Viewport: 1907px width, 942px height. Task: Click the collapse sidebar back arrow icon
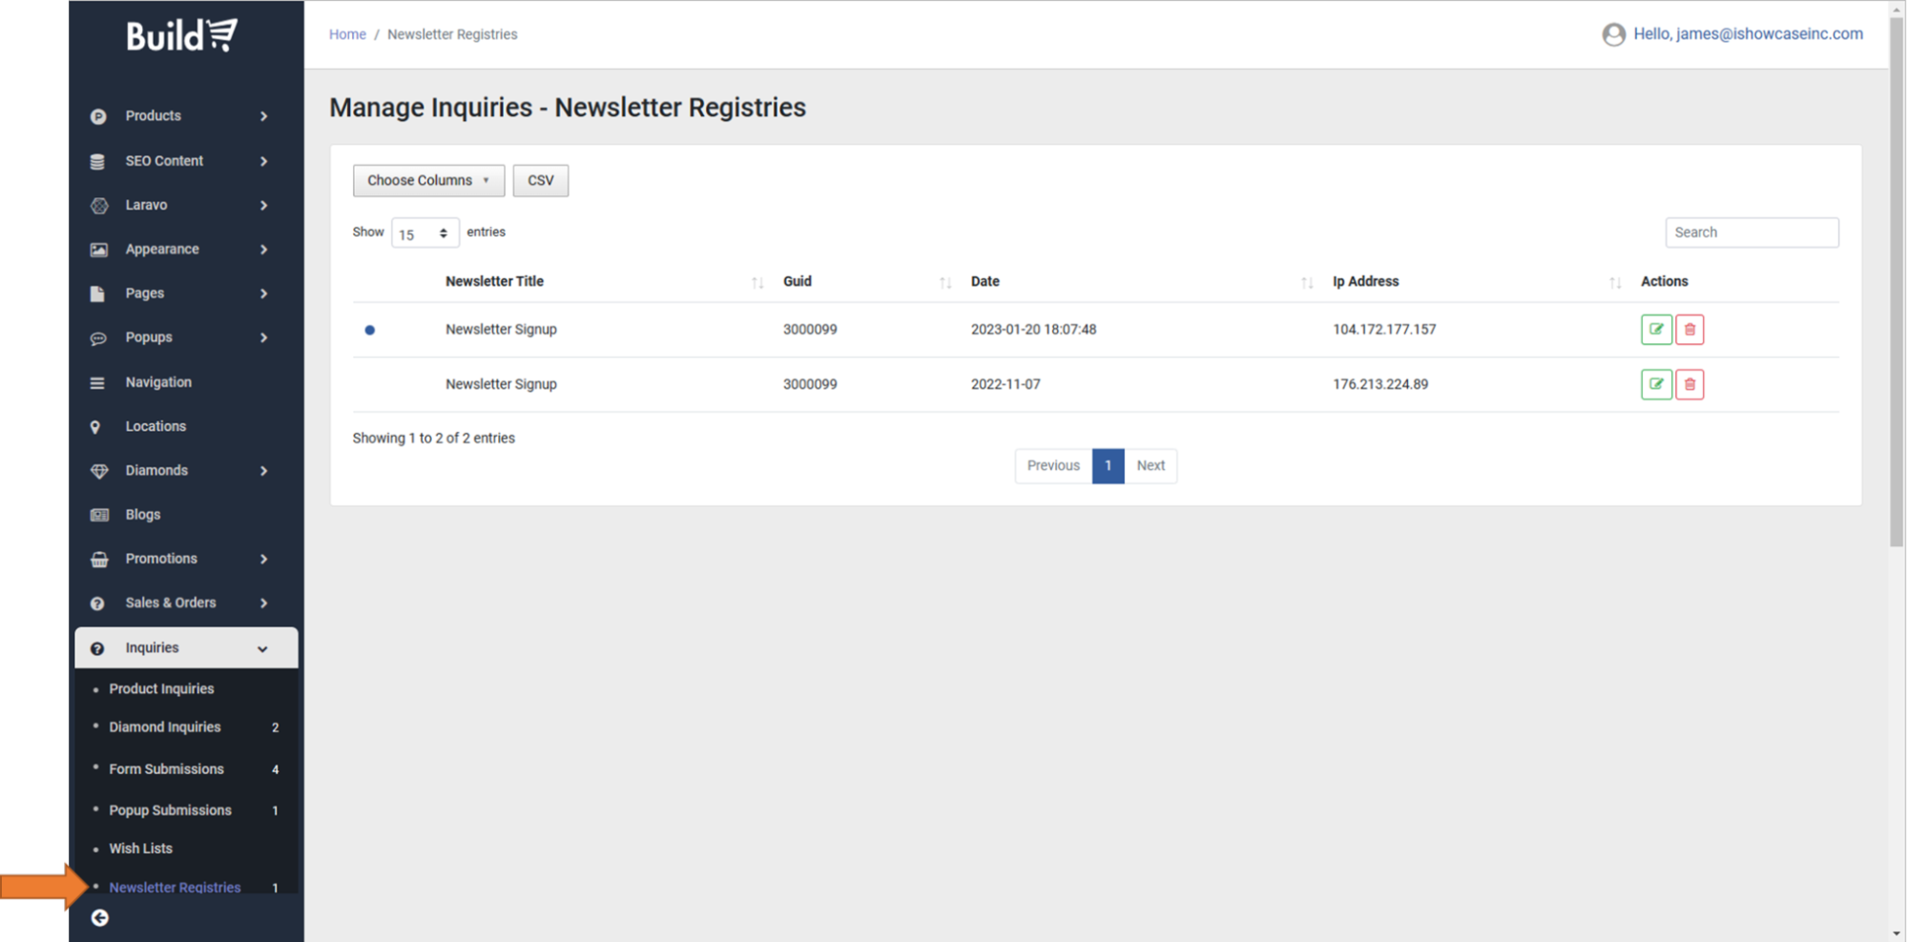(x=99, y=917)
